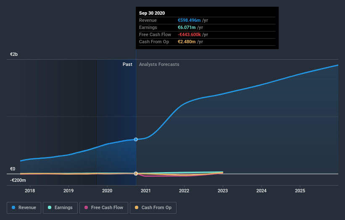Image resolution: width=345 pixels, height=220 pixels.
Task: Click the Free Cash Flow label in tooltip
Action: [155, 34]
